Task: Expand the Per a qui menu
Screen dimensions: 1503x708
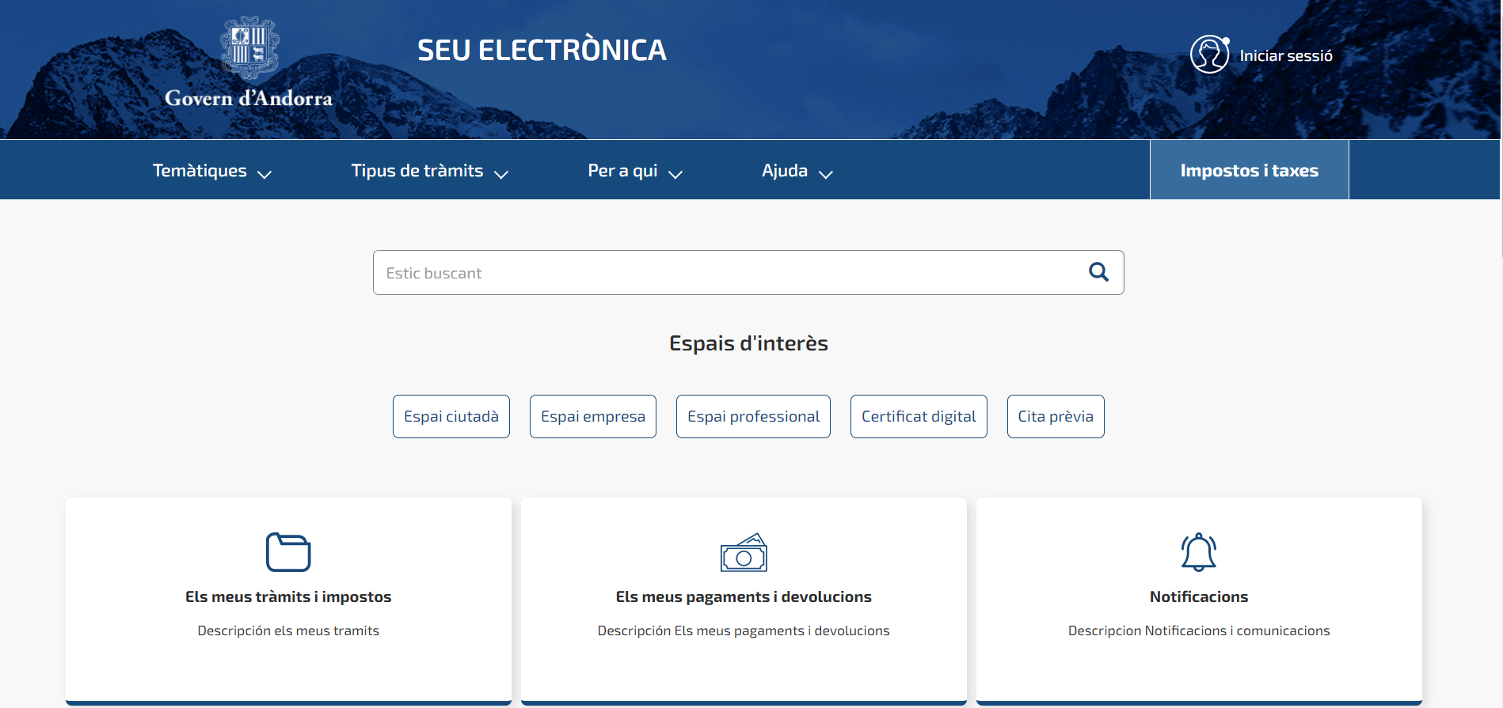Action: [634, 171]
